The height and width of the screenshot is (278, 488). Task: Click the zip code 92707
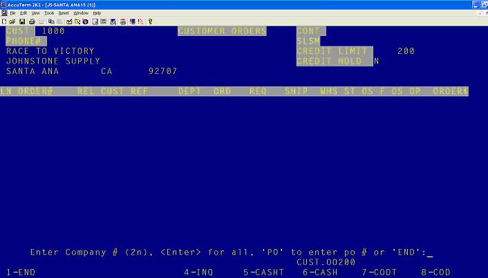coord(162,71)
